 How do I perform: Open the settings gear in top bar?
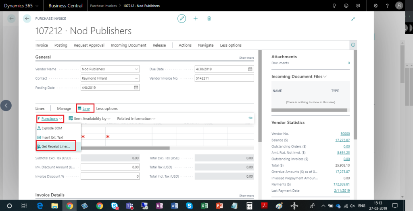coord(375,6)
